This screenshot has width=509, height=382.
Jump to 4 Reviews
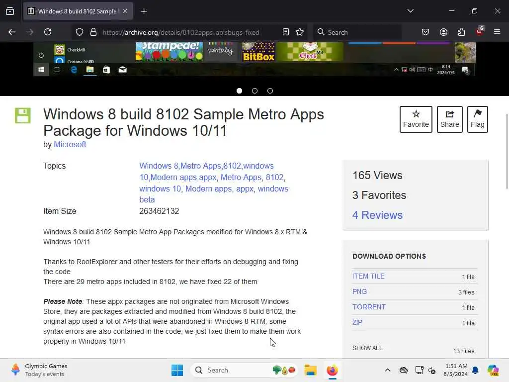(x=377, y=215)
